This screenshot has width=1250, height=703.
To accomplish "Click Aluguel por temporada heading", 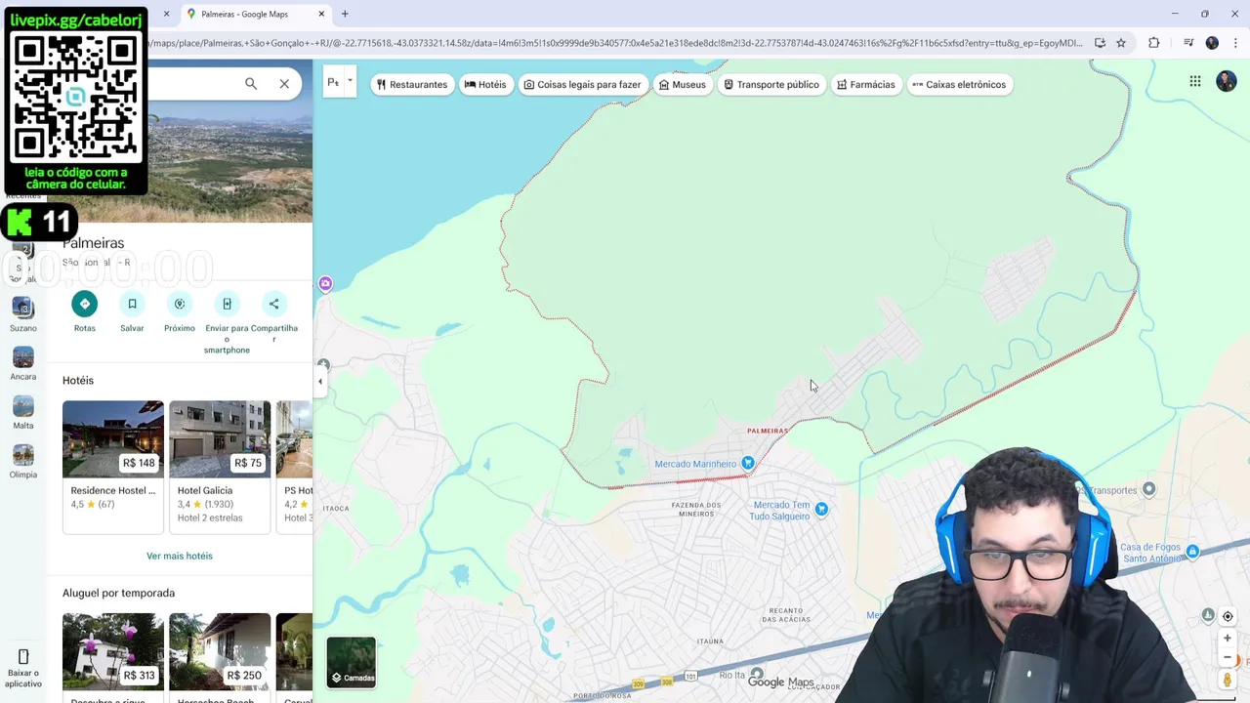I will [x=119, y=593].
